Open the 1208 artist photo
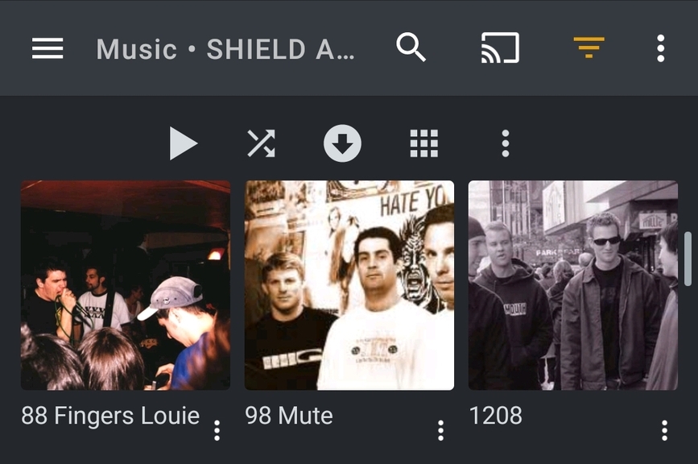 pyautogui.click(x=573, y=285)
